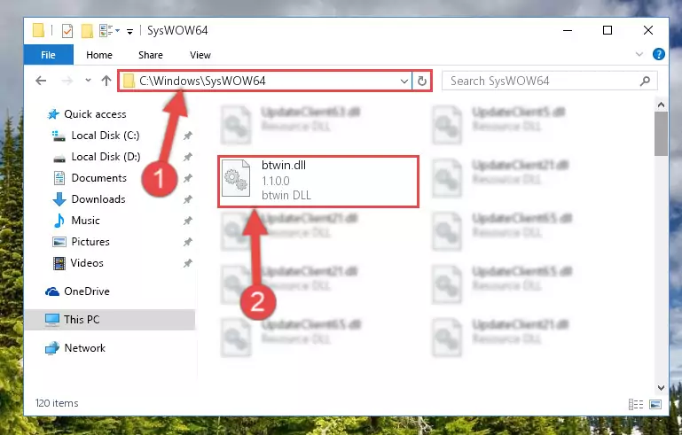Viewport: 682px width, 435px height.
Task: Click the OneDrive cloud icon
Action: pyautogui.click(x=52, y=291)
